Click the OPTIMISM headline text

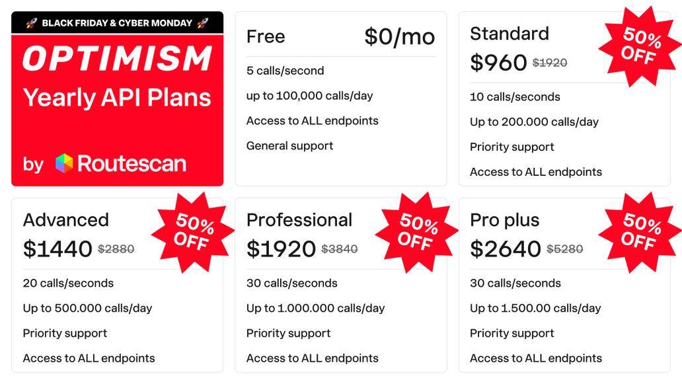tap(118, 59)
